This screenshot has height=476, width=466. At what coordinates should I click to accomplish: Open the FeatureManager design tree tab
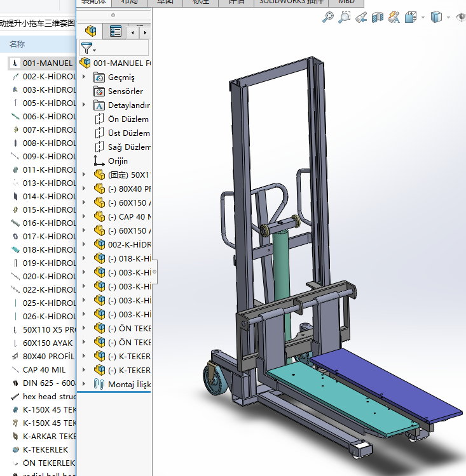(x=92, y=31)
